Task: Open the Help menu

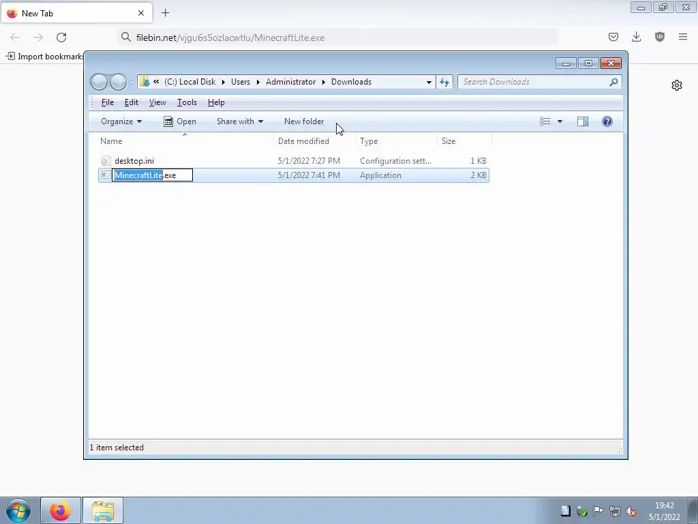Action: coord(216,102)
